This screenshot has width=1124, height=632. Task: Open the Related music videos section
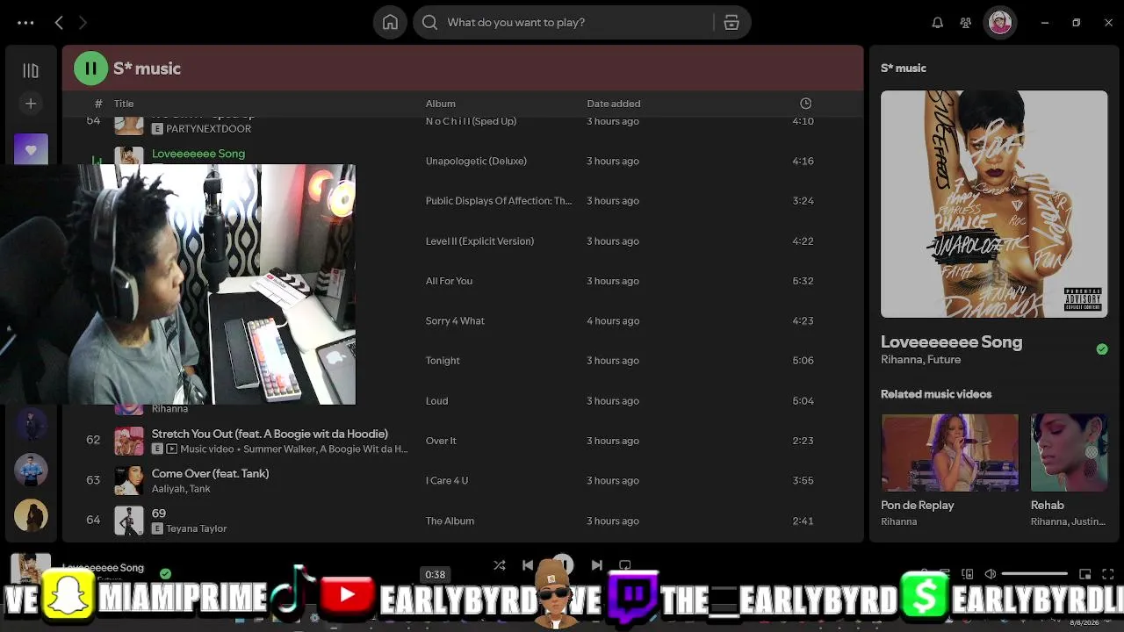pos(936,394)
